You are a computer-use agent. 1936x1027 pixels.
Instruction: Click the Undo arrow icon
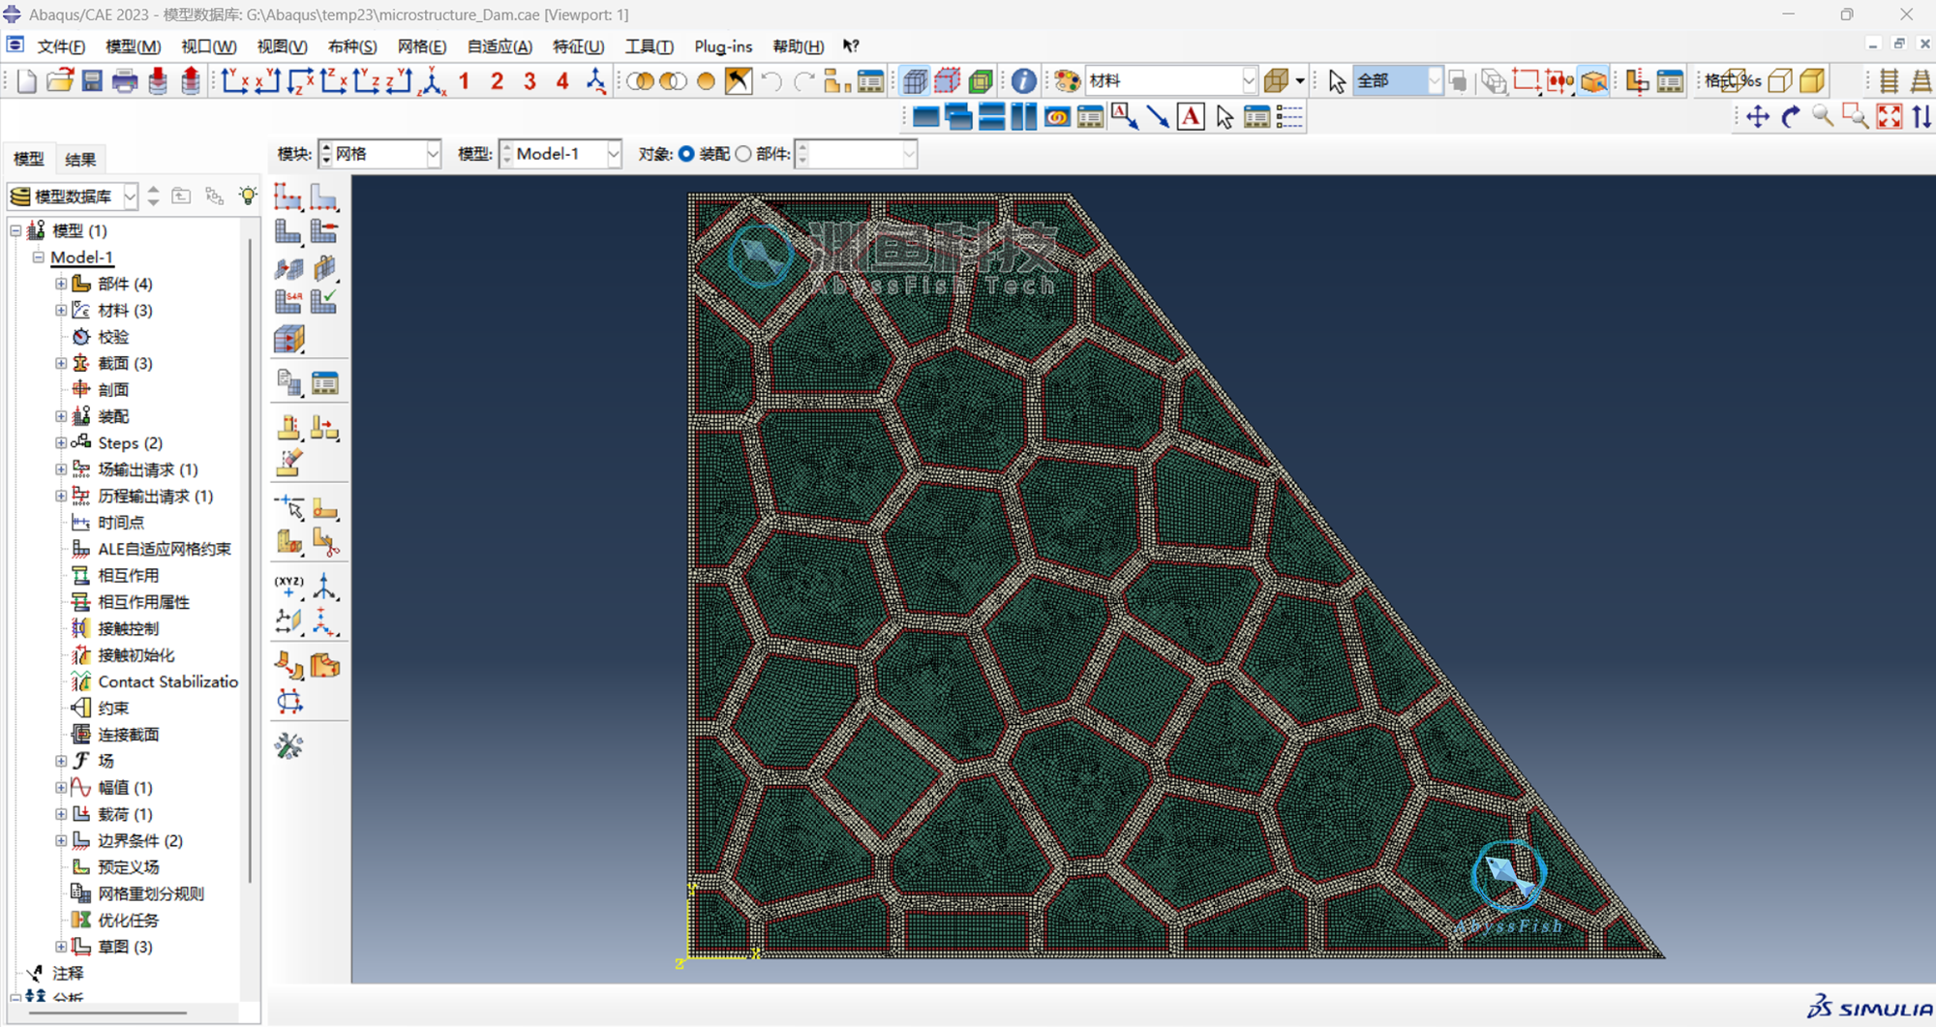771,81
